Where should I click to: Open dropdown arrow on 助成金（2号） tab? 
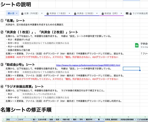121,13
